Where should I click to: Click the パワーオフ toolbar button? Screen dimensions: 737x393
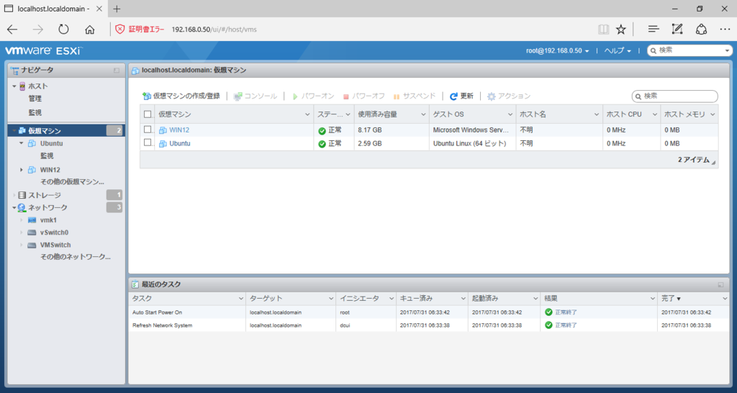363,96
